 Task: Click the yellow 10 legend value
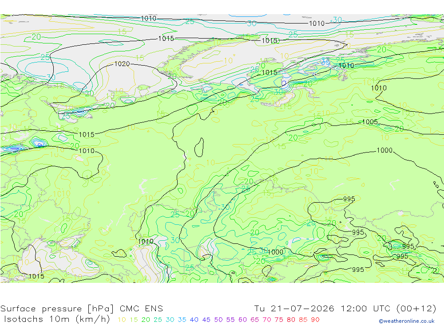[122, 320]
